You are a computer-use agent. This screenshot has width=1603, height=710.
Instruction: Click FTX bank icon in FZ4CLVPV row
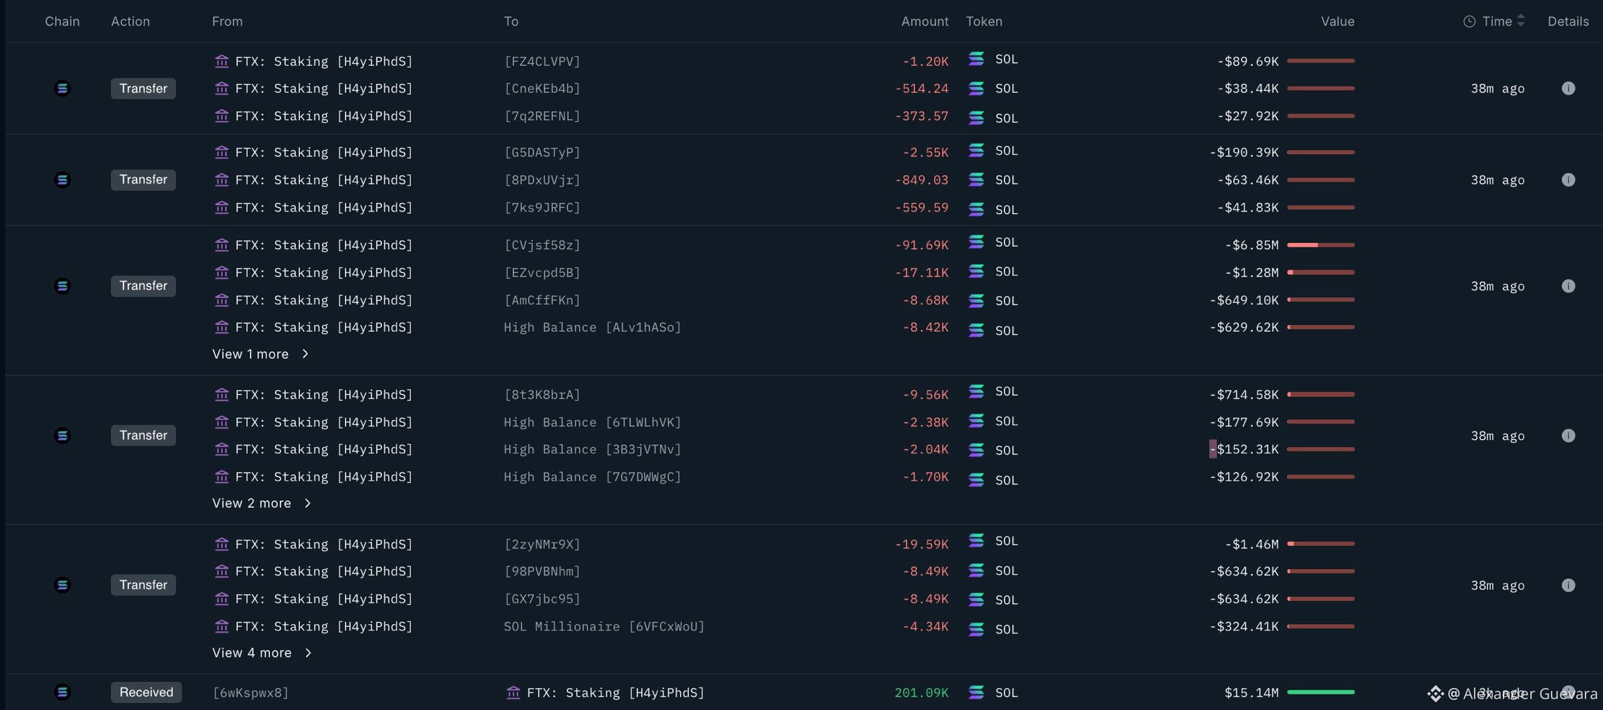coord(222,61)
